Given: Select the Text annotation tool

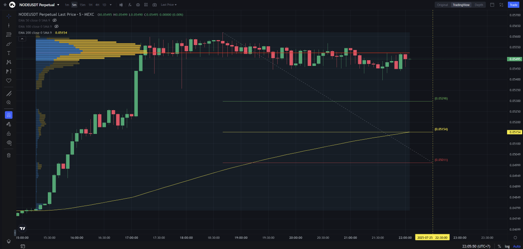Looking at the screenshot, I should click(9, 53).
